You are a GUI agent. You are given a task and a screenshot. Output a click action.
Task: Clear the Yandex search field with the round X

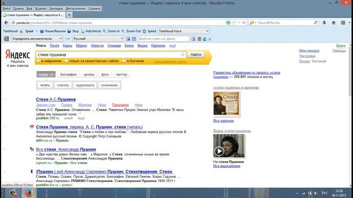(183, 54)
